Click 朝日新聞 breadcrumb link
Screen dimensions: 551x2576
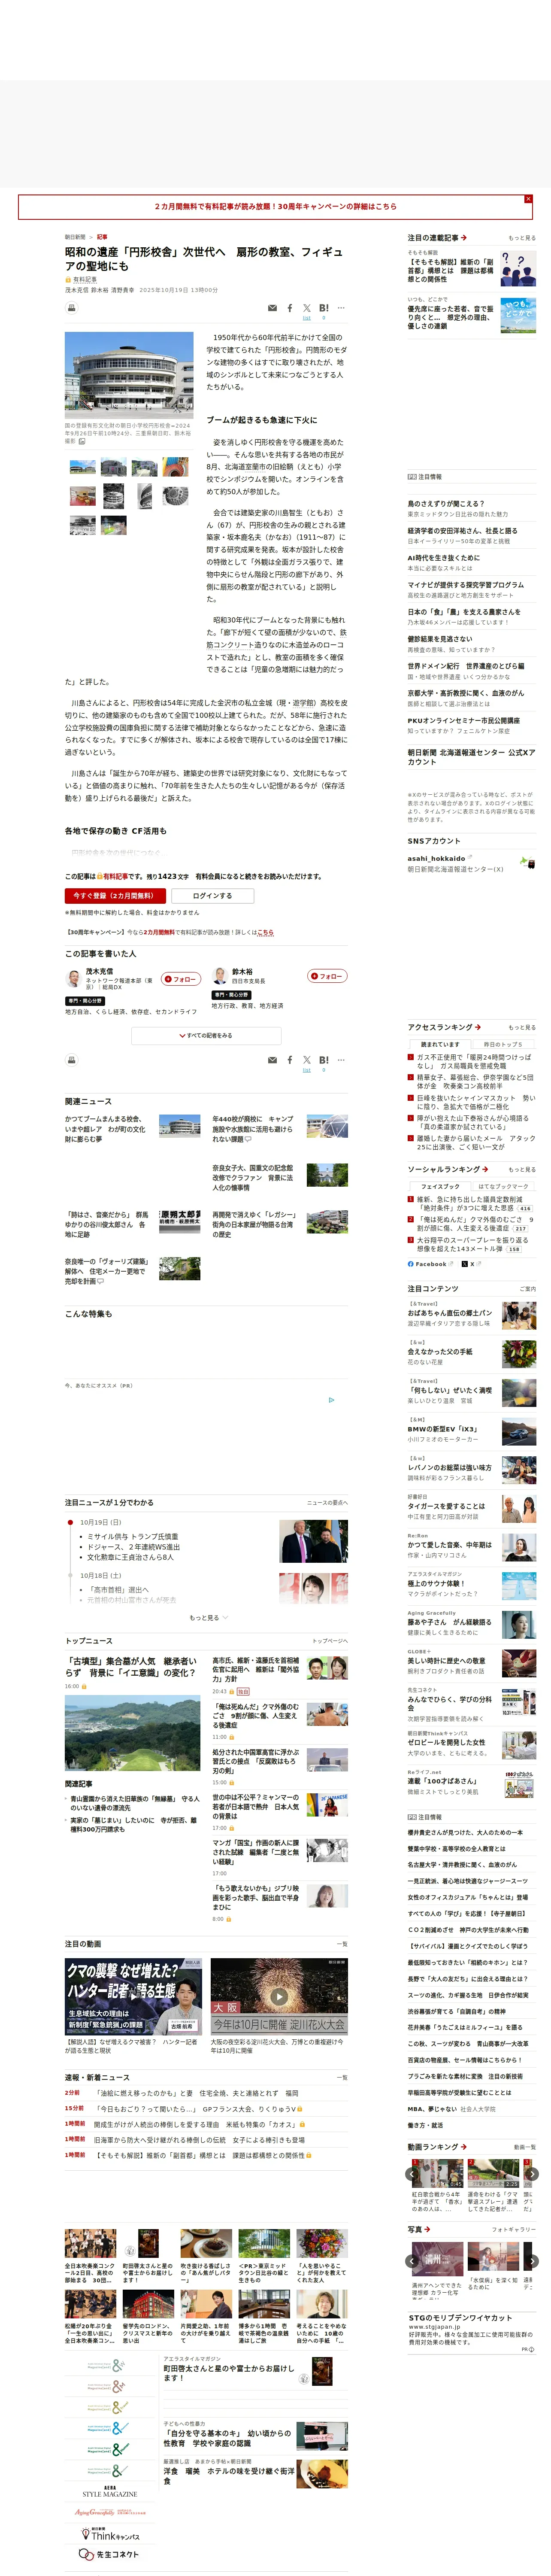coord(75,237)
